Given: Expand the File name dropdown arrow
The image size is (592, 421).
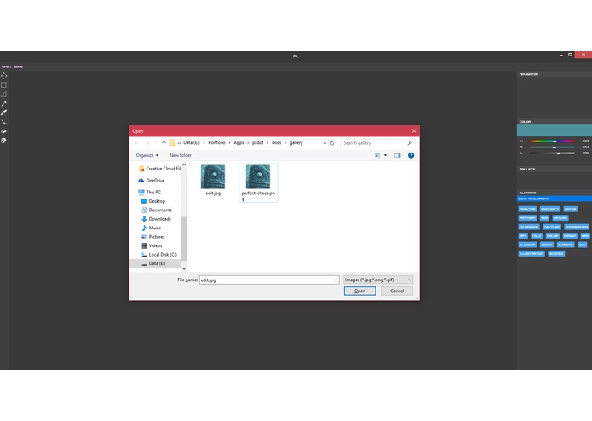Looking at the screenshot, I should click(x=336, y=280).
